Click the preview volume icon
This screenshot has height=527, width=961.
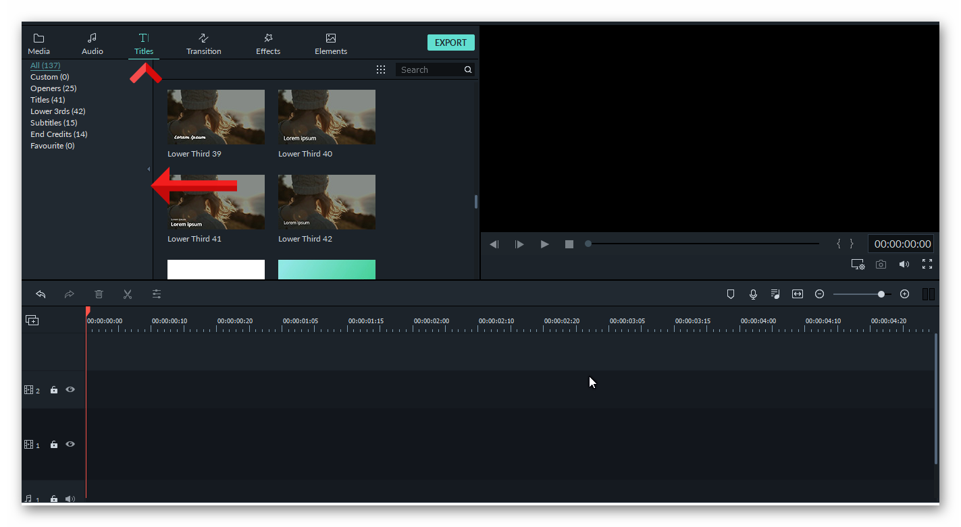(x=904, y=265)
